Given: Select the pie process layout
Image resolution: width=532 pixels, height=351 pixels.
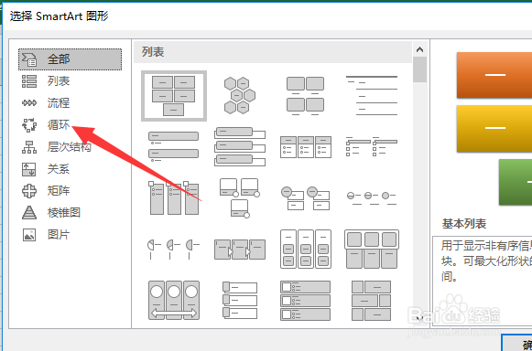Looking at the screenshot, I should 174,249.
